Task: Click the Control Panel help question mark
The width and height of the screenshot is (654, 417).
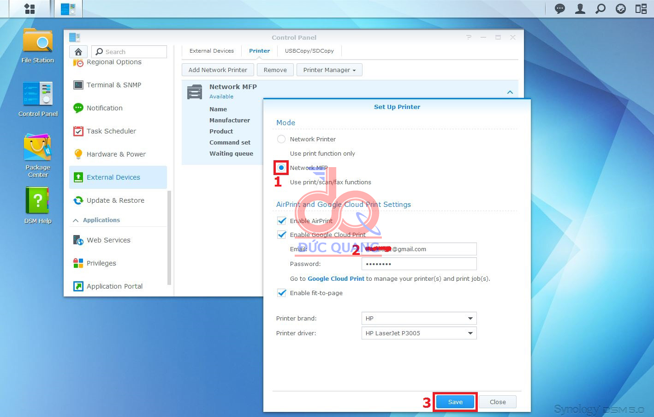Action: tap(469, 37)
